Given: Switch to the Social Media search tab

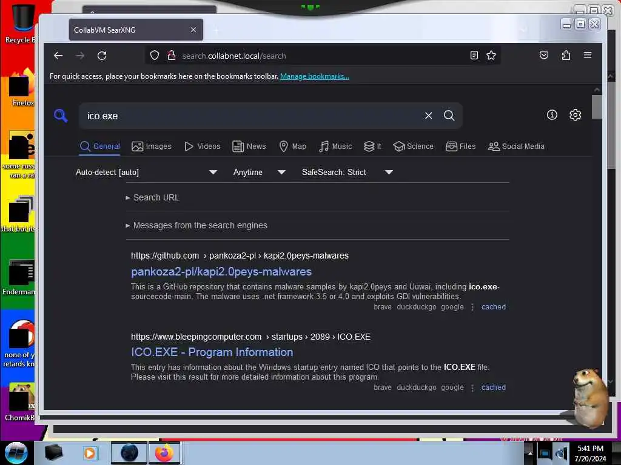Looking at the screenshot, I should [x=516, y=147].
